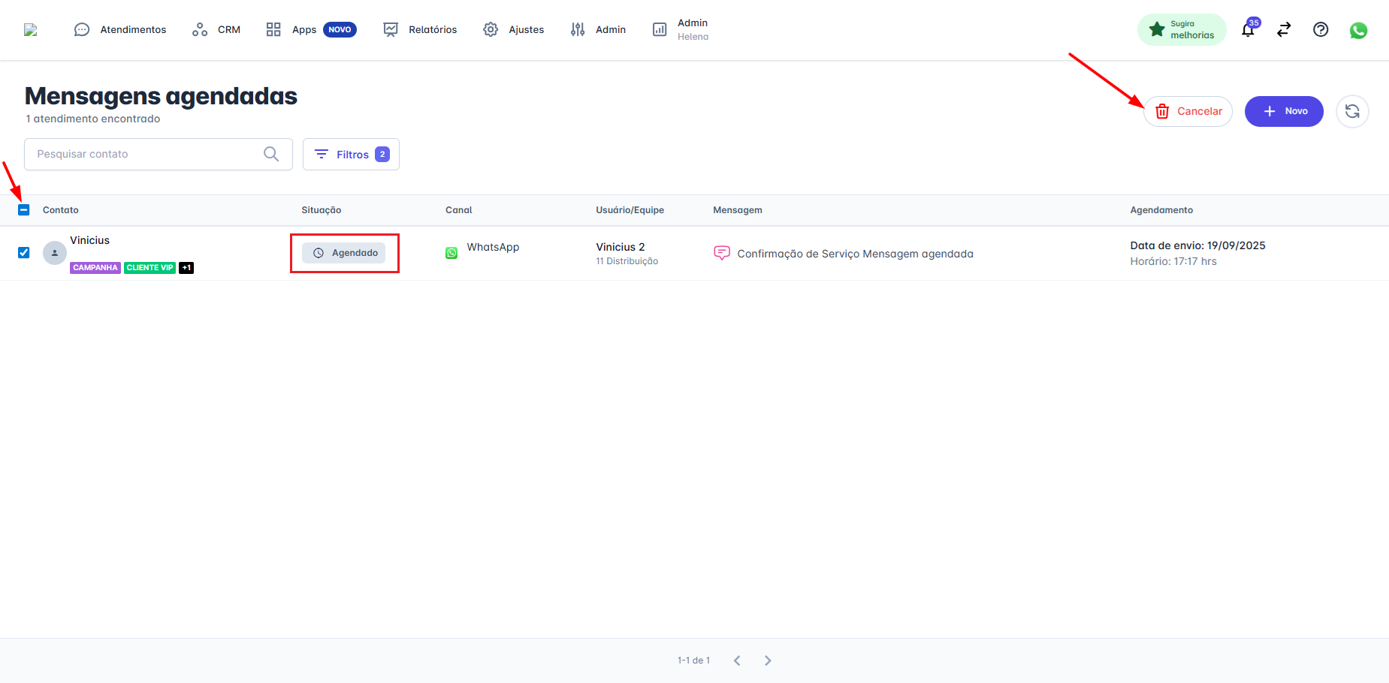Screen dimensions: 1389x683
Task: Open the Atendimentos menu
Action: [120, 30]
